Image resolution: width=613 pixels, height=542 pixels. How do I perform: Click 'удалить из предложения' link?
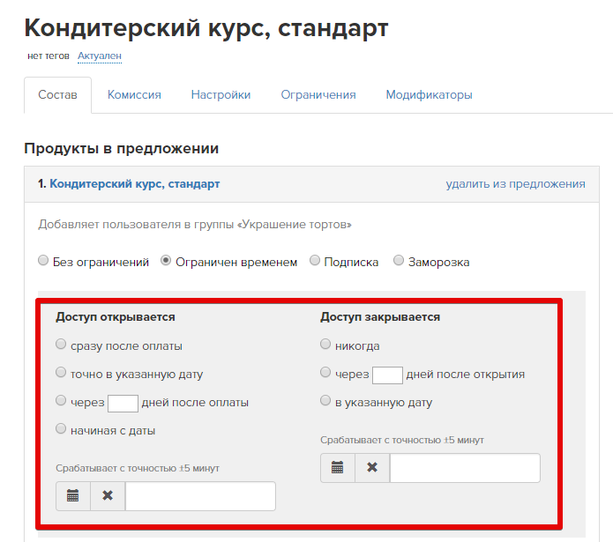point(516,184)
